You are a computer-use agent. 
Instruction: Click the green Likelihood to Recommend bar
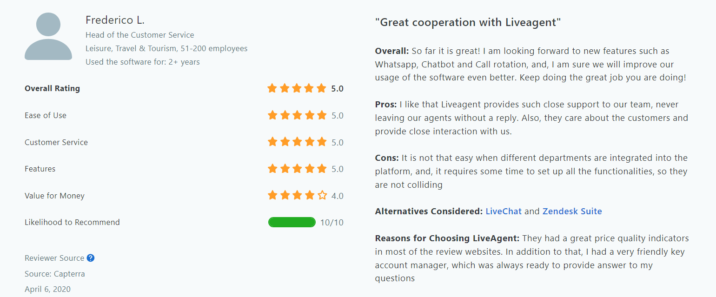292,222
